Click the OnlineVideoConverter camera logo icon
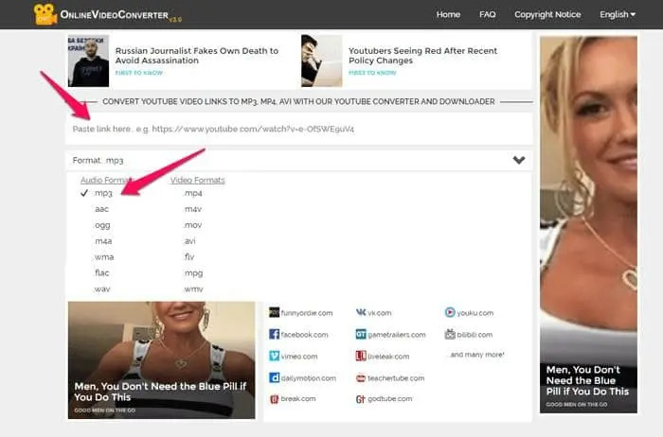Image resolution: width=663 pixels, height=437 pixels. coord(45,13)
